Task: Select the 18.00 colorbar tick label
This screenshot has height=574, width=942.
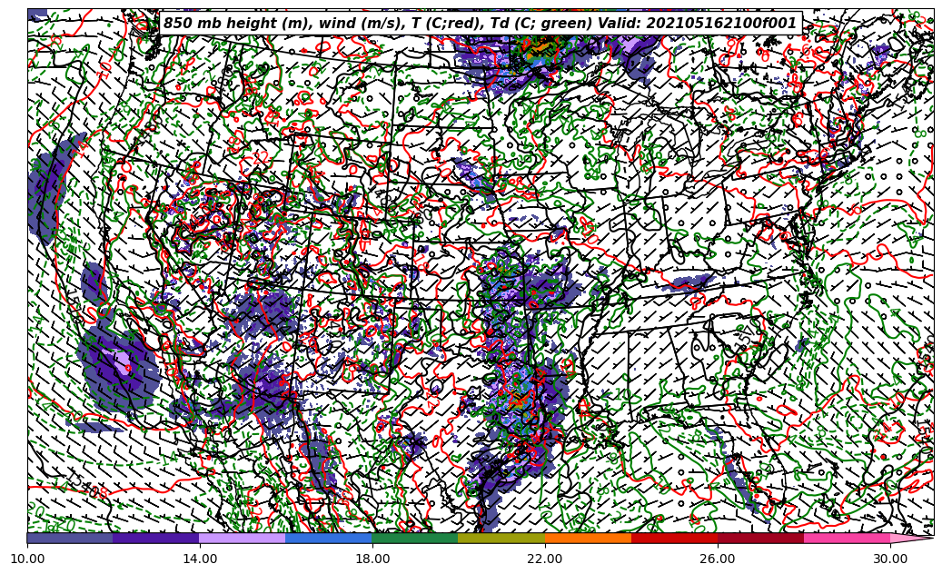Action: click(372, 559)
